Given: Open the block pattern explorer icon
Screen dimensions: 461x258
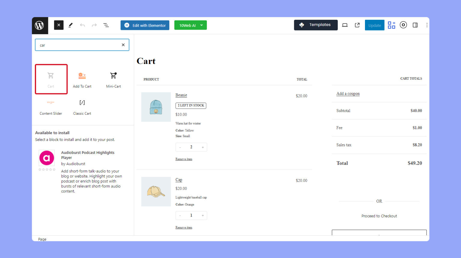Looking at the screenshot, I should pos(391,25).
